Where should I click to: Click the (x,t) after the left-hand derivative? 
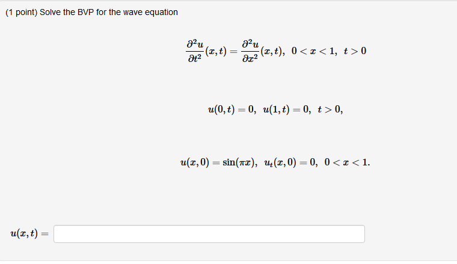tap(216, 51)
